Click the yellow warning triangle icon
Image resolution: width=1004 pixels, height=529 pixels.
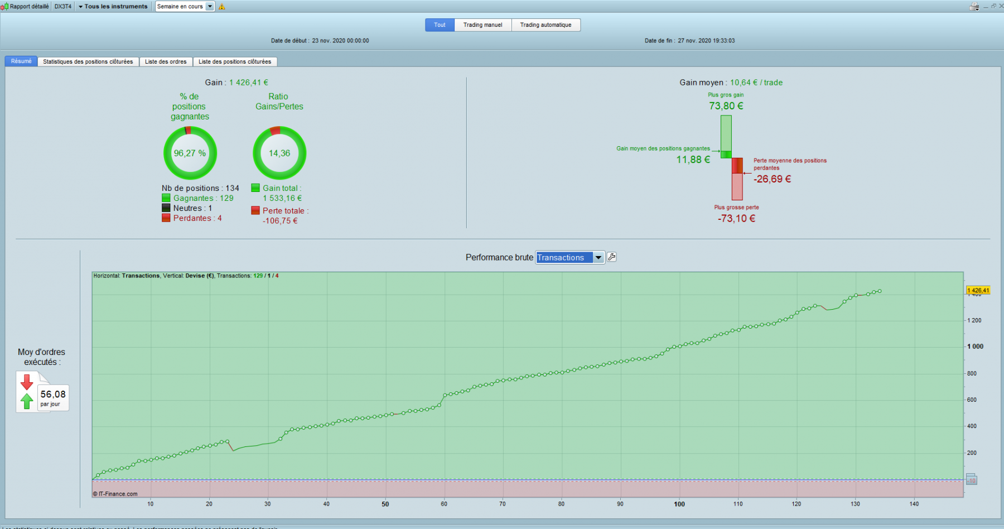tap(222, 7)
